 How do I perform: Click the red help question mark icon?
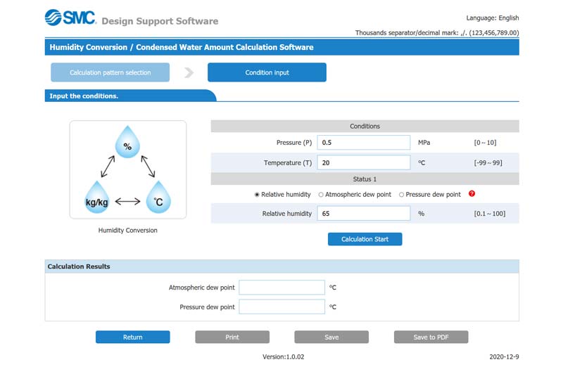[472, 194]
